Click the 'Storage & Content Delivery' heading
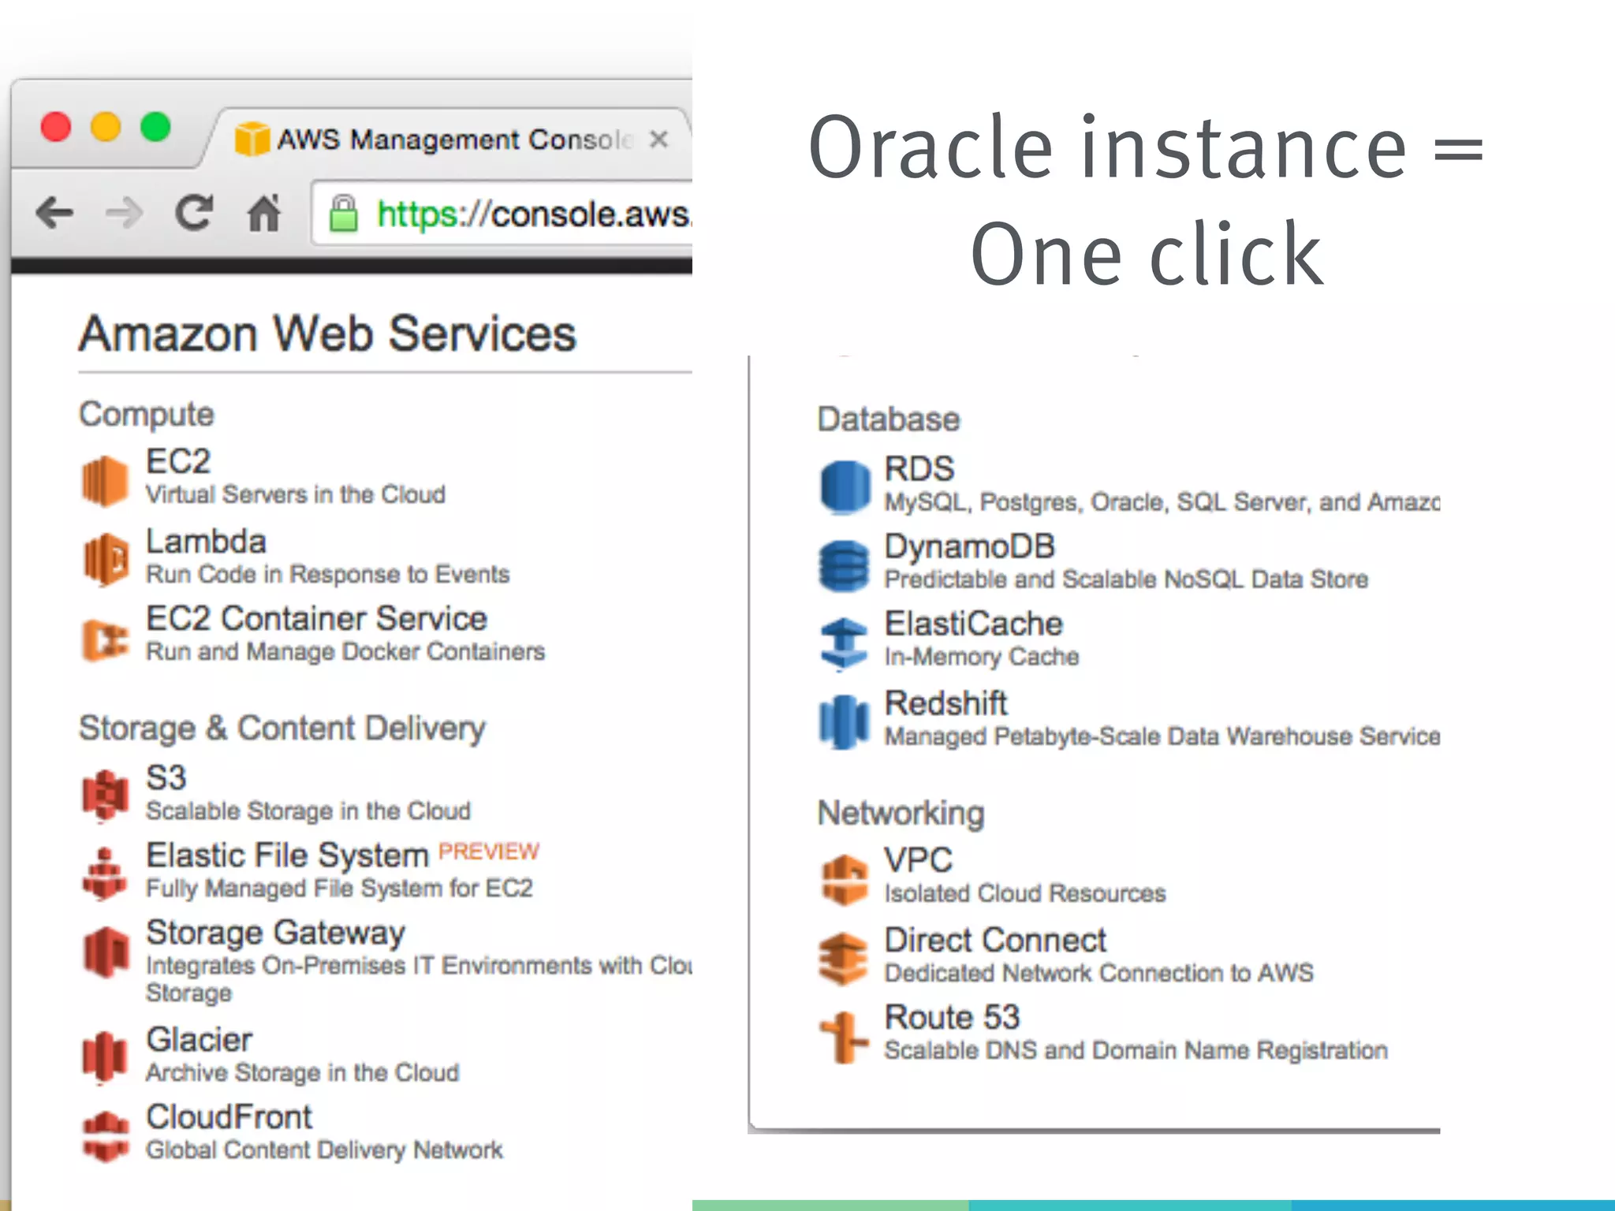The image size is (1615, 1211). [x=282, y=728]
